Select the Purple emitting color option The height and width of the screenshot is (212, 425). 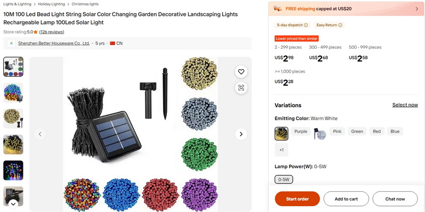click(301, 131)
